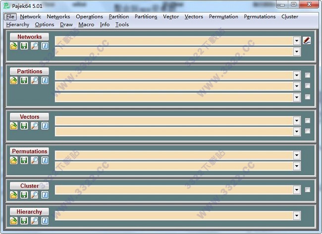Open the Draw menu
Image resolution: width=322 pixels, height=234 pixels.
coord(66,25)
